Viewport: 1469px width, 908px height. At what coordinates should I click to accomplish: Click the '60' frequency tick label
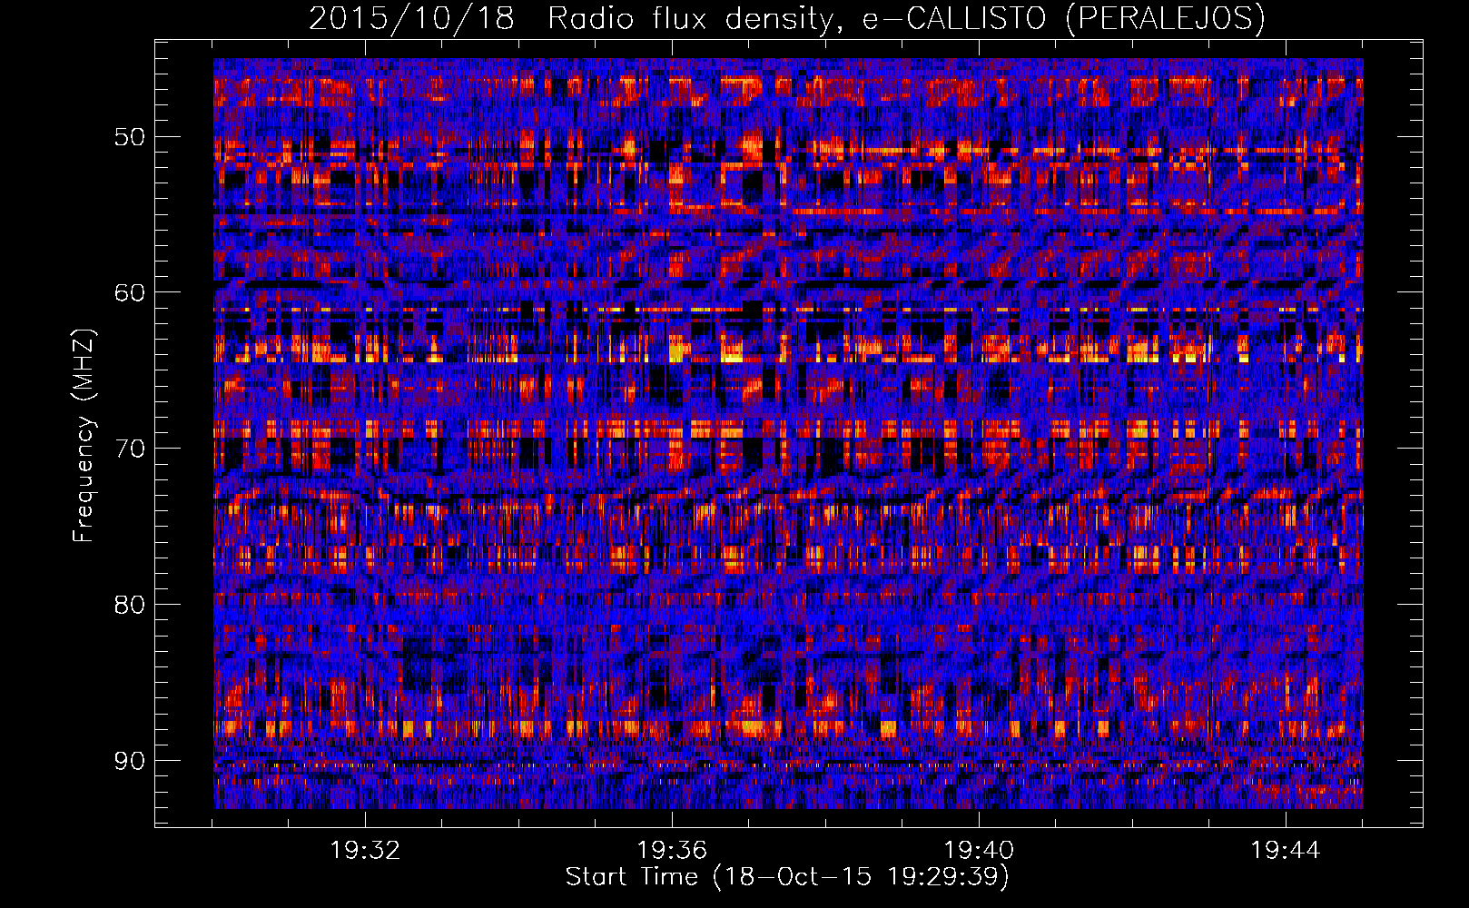coord(129,292)
